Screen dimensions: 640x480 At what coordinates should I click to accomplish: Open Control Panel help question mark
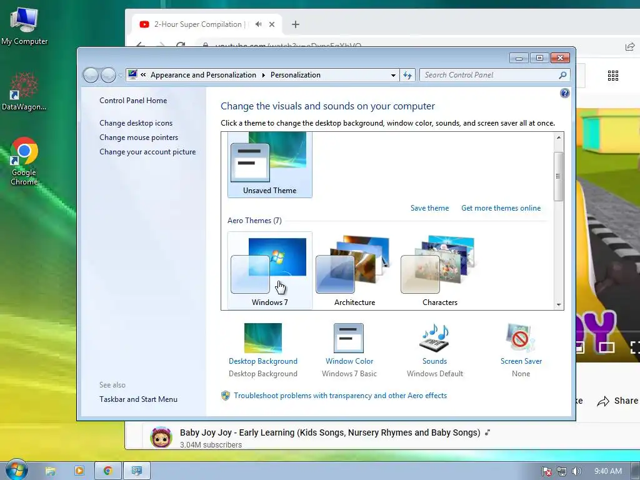pos(564,94)
